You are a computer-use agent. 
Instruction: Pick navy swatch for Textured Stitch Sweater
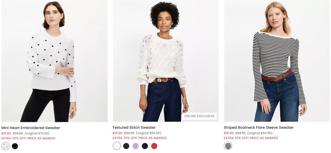point(145,146)
